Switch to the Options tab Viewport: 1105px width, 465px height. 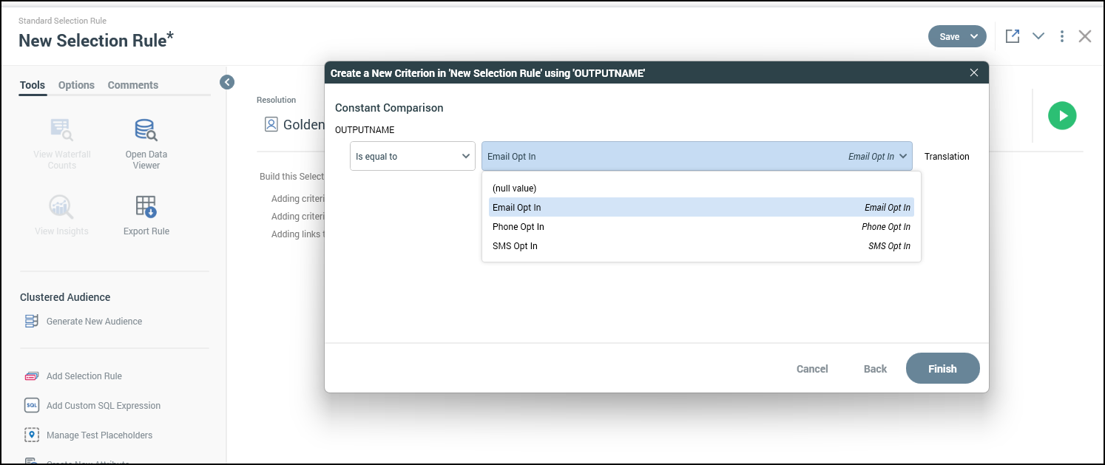pos(76,85)
